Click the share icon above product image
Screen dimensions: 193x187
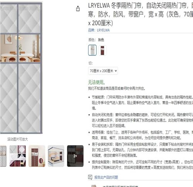point(78,8)
